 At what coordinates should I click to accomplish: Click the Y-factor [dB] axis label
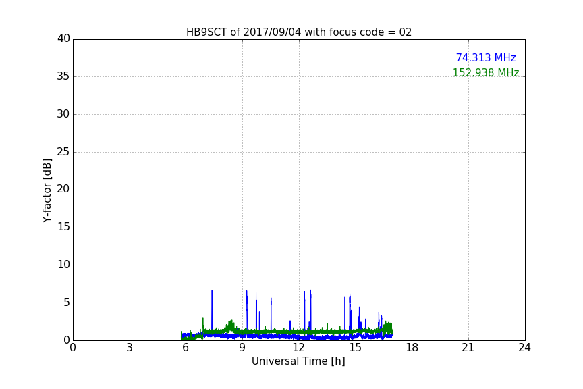point(47,190)
